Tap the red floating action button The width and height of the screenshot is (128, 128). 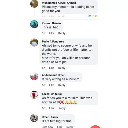[95, 127]
